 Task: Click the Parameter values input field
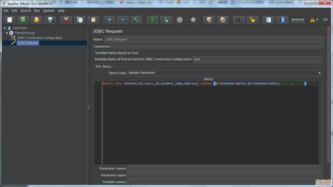[224, 169]
